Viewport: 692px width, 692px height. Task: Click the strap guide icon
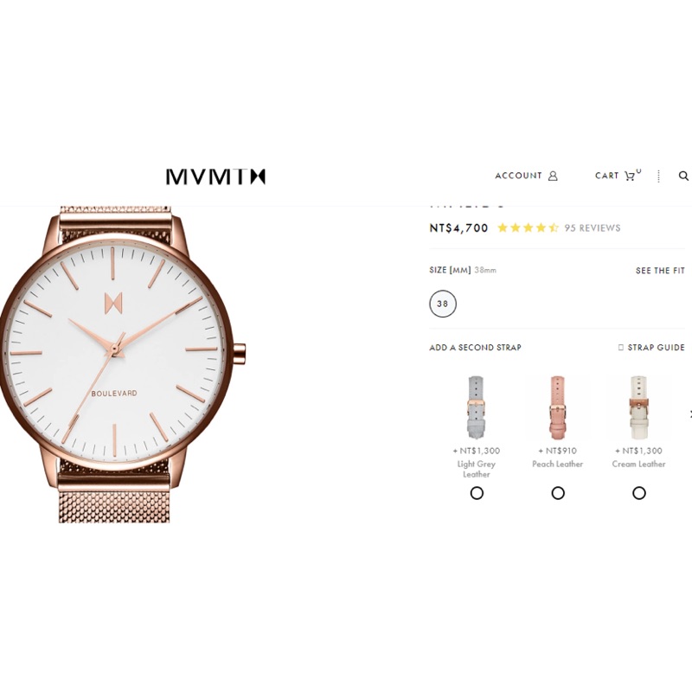[x=621, y=348]
